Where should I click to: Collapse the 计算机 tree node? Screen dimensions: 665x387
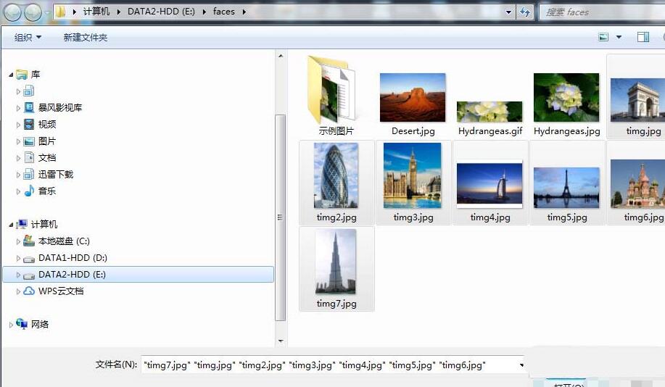[11, 225]
